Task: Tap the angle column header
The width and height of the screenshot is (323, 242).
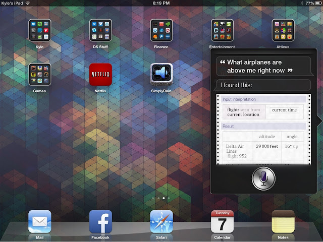Action: click(292, 137)
